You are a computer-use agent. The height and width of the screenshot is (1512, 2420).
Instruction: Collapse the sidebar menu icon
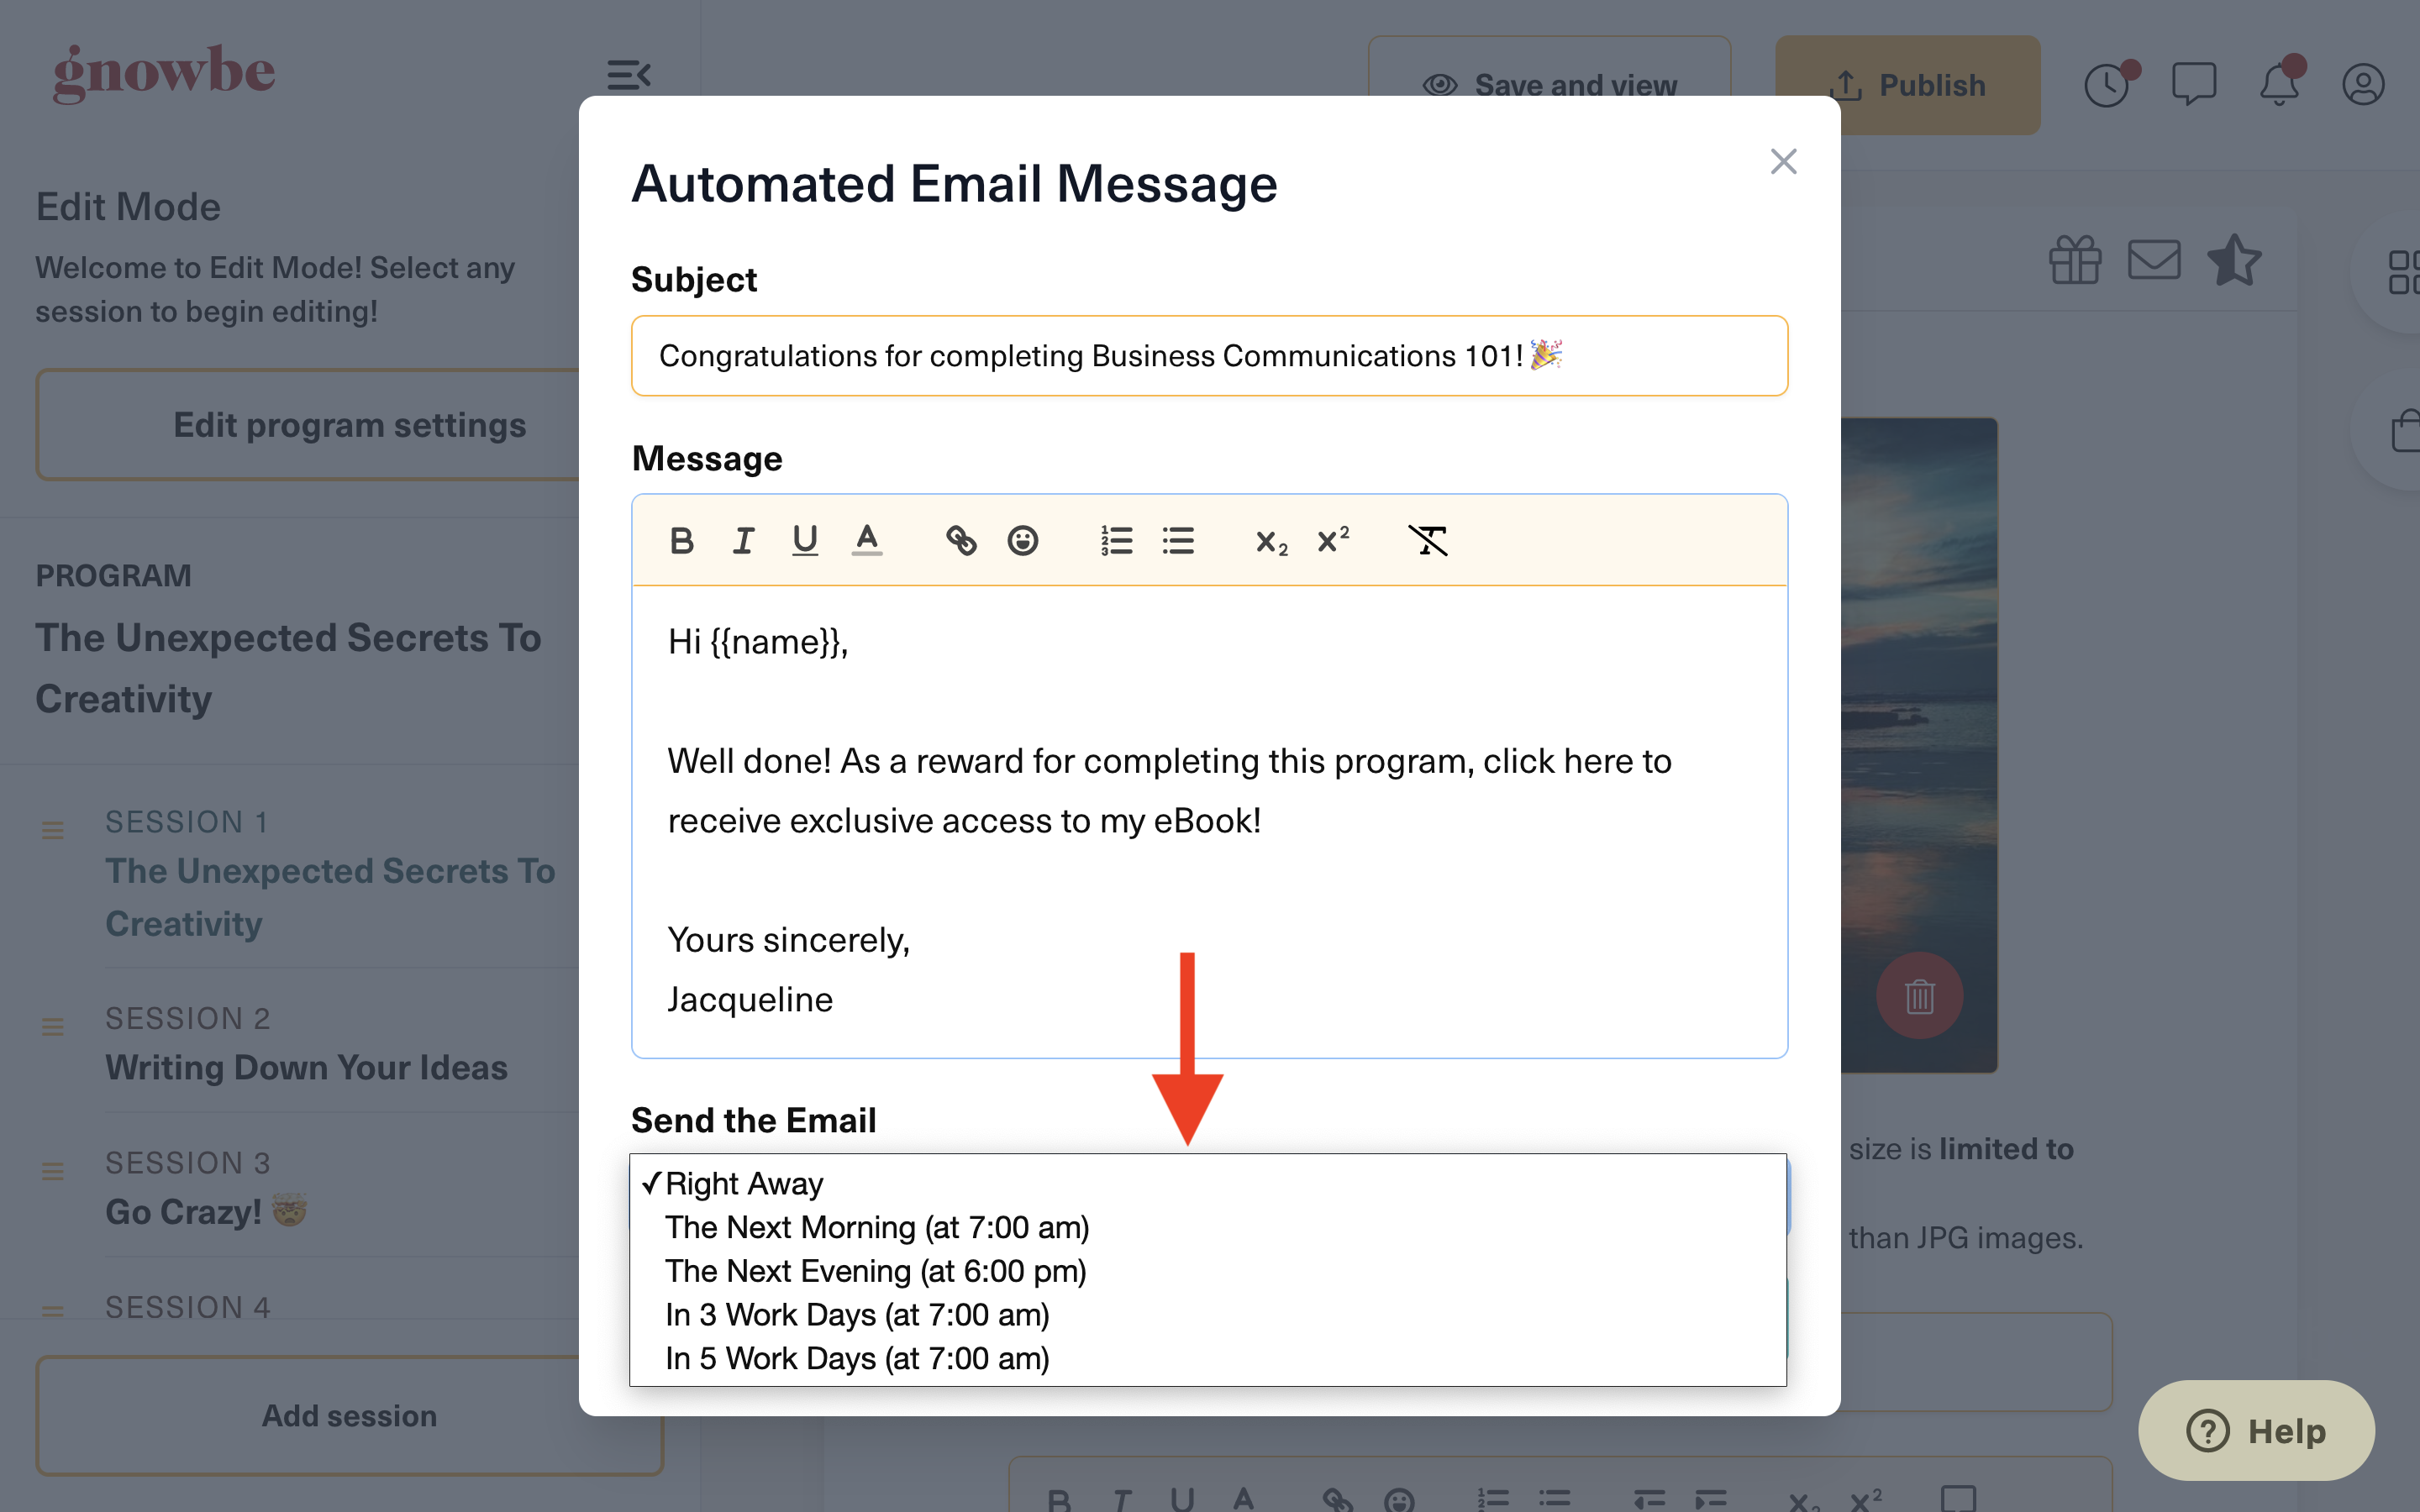pyautogui.click(x=629, y=75)
